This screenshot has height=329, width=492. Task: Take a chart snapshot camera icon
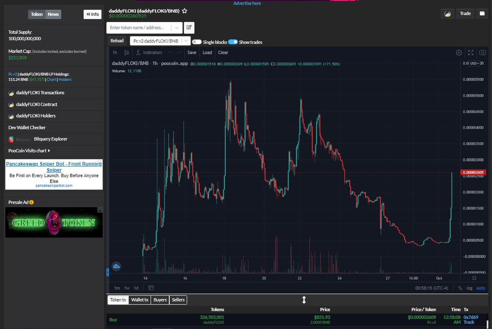[x=483, y=53]
